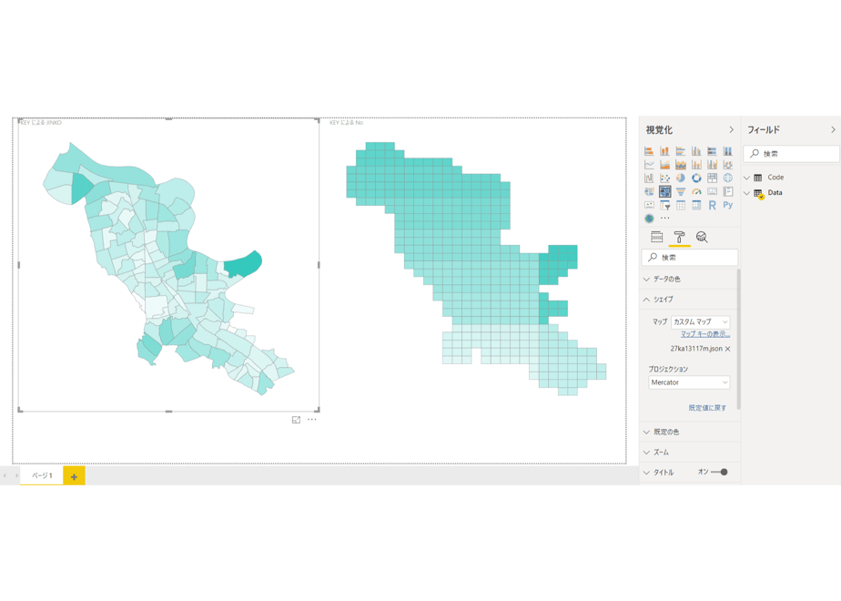Click the format options 検索 box

(x=689, y=258)
